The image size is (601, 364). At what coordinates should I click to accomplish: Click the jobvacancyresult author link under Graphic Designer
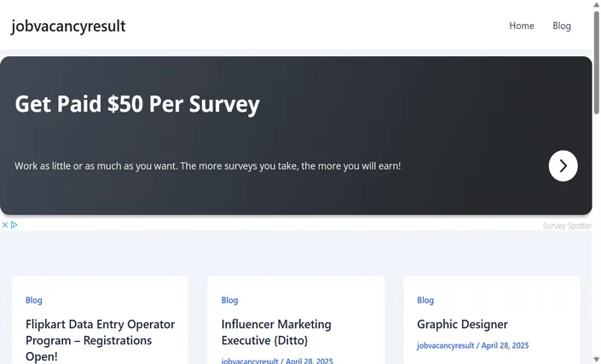click(x=445, y=345)
